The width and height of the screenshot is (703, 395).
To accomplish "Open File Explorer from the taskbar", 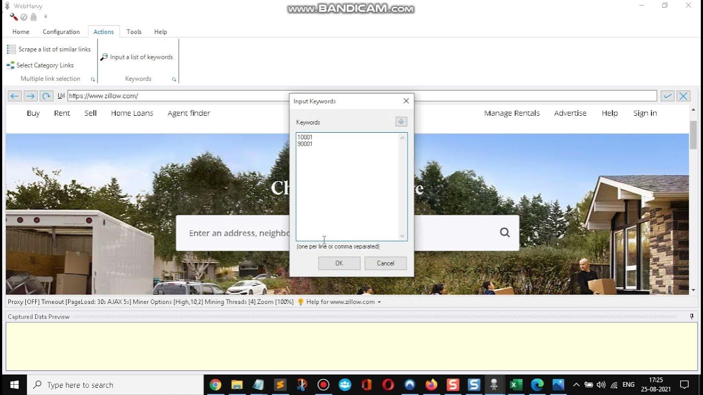I will coord(237,385).
